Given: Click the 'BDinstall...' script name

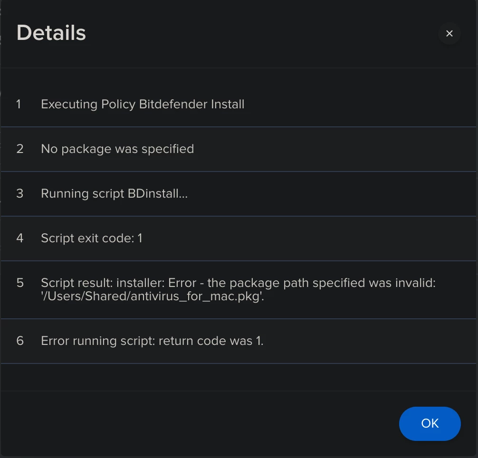Looking at the screenshot, I should pos(158,193).
